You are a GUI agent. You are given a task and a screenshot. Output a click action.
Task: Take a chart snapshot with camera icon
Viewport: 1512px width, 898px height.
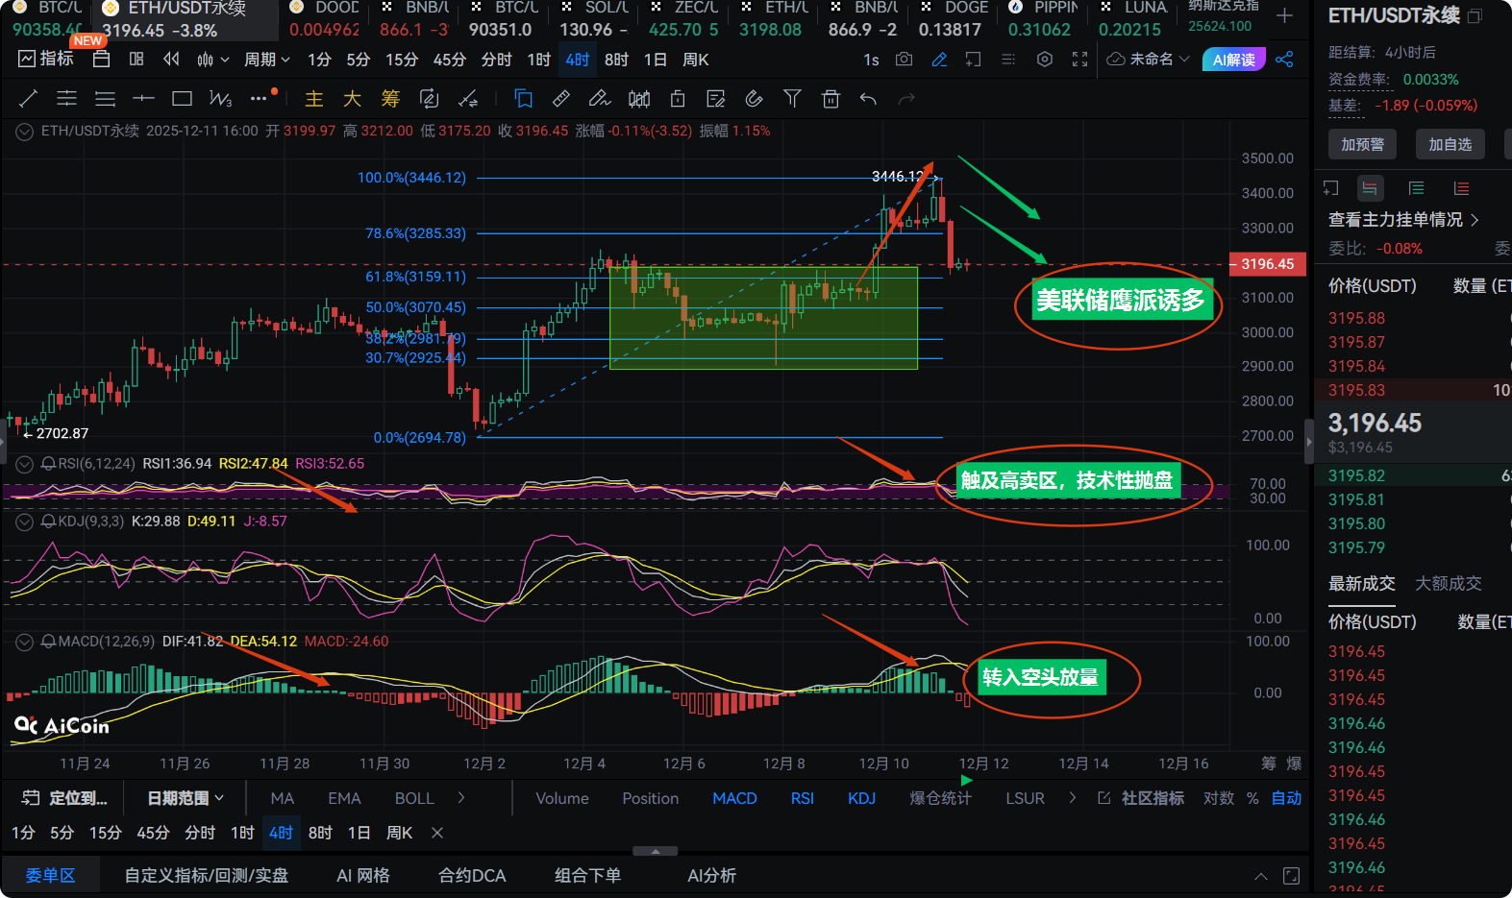(x=904, y=60)
